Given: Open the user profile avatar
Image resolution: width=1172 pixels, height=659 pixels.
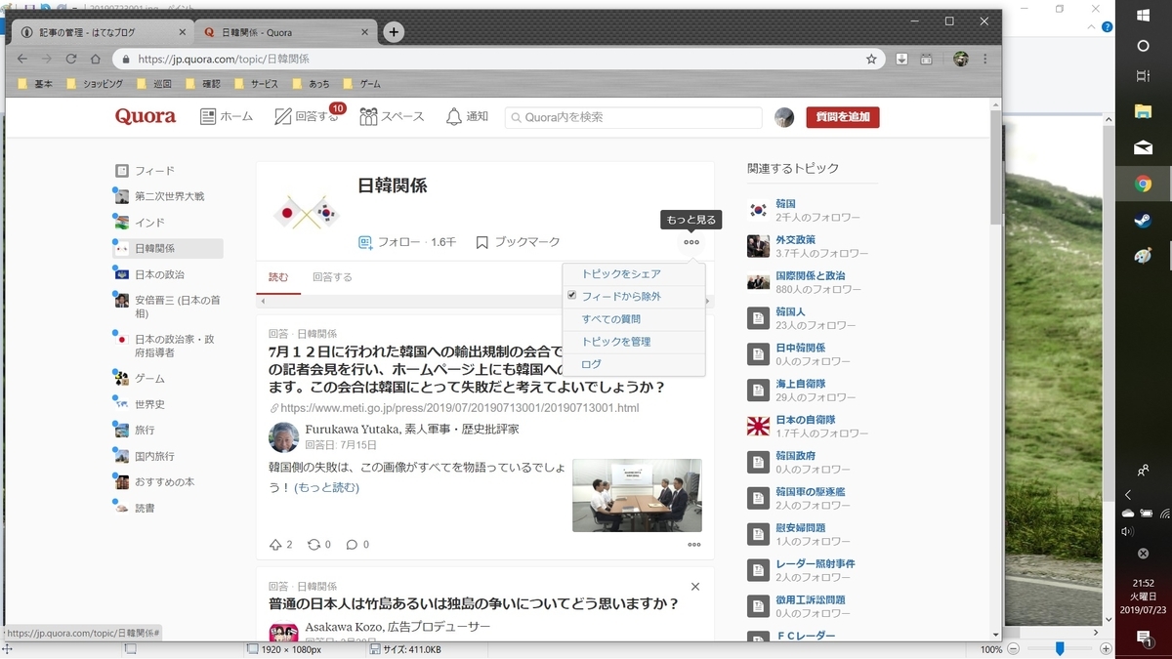Looking at the screenshot, I should [784, 117].
